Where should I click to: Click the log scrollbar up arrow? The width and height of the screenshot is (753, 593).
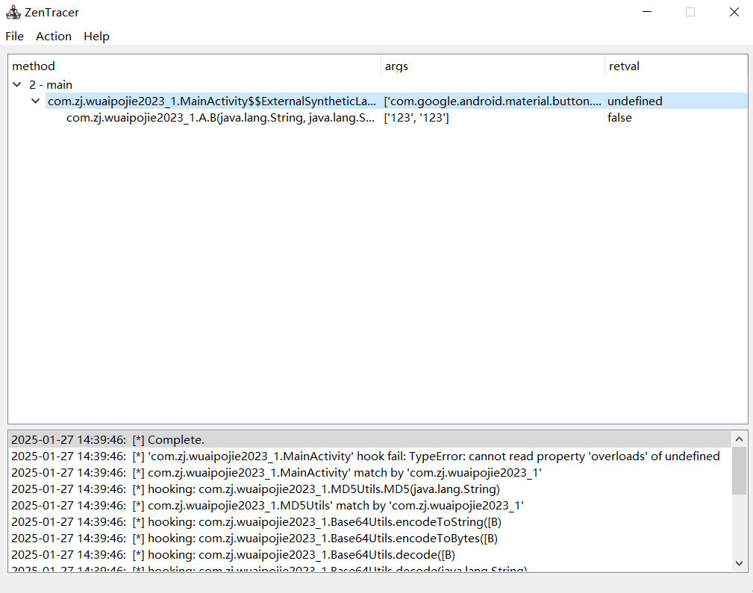[x=739, y=439]
